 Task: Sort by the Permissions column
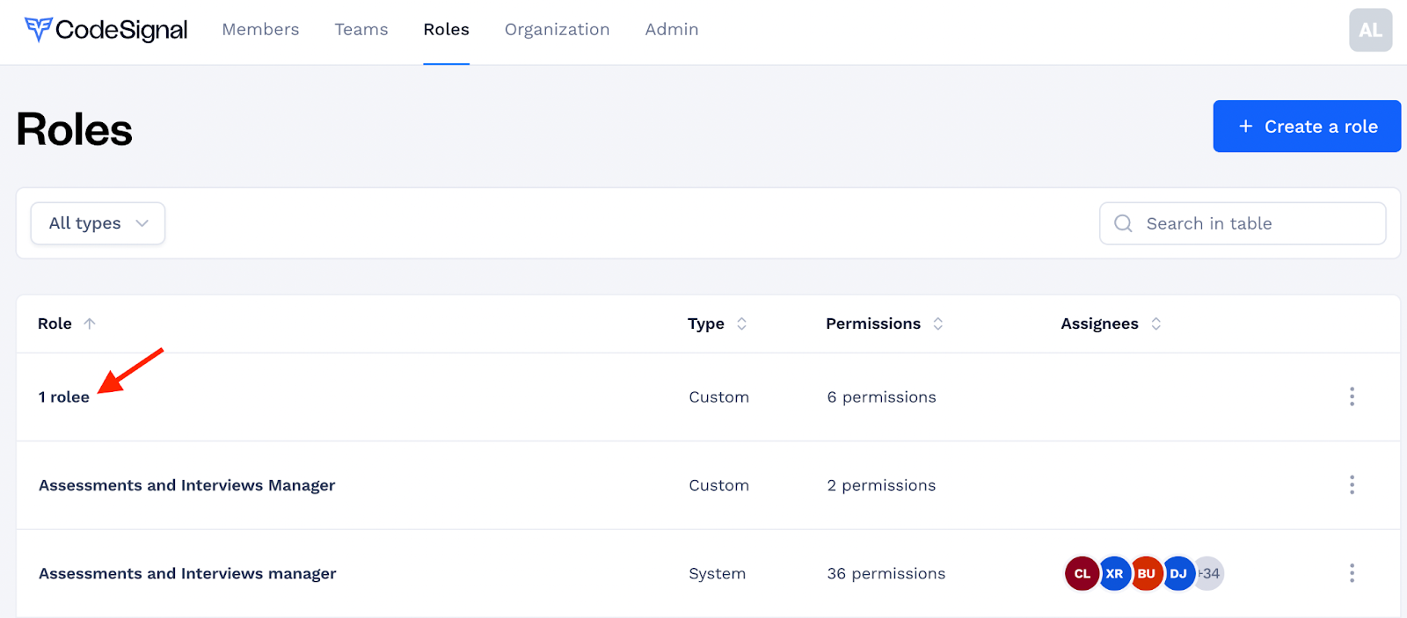873,324
